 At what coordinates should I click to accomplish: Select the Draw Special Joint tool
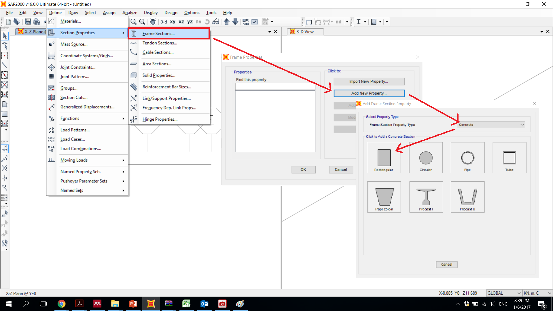tap(5, 56)
